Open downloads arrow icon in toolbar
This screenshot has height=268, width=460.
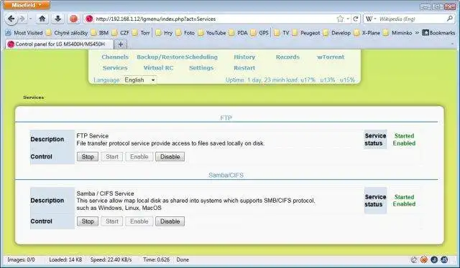point(57,19)
